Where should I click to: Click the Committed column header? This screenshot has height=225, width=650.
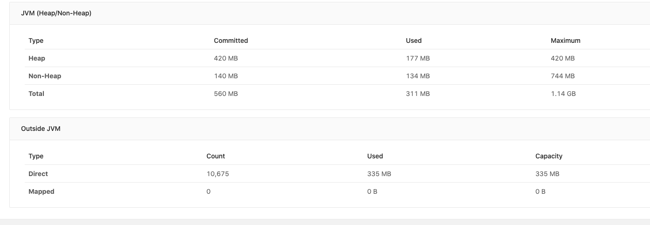[x=231, y=41]
